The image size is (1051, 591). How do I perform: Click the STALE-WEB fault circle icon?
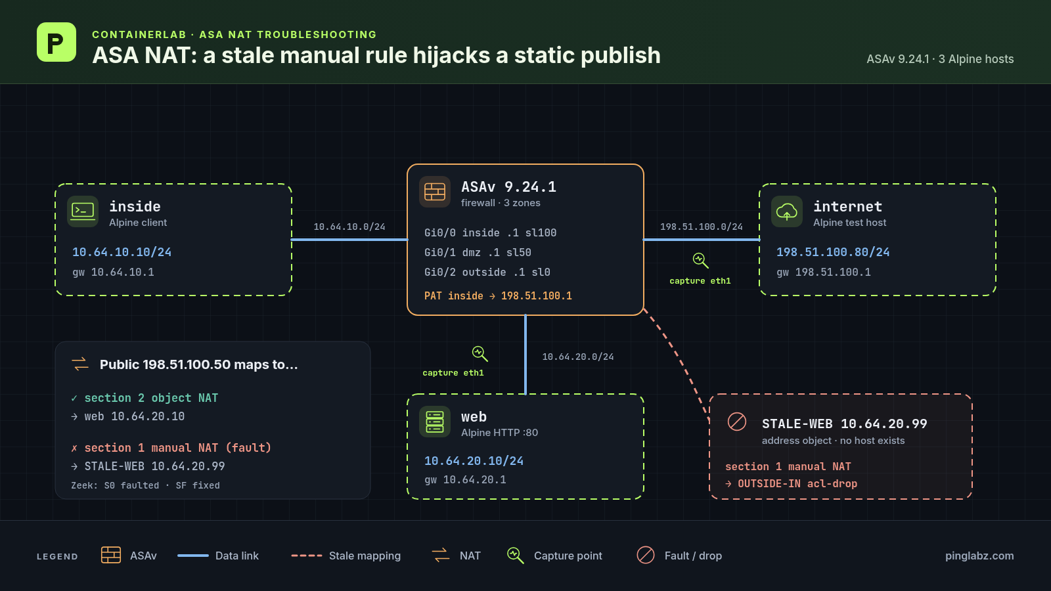[737, 422]
